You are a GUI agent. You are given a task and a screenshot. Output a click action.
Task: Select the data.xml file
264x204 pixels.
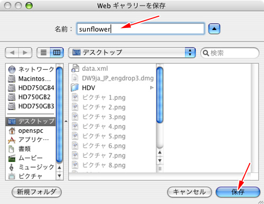click(113, 69)
